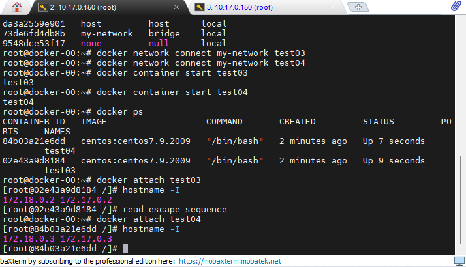
Task: Click the magenta 'none' network name
Action: (x=91, y=44)
